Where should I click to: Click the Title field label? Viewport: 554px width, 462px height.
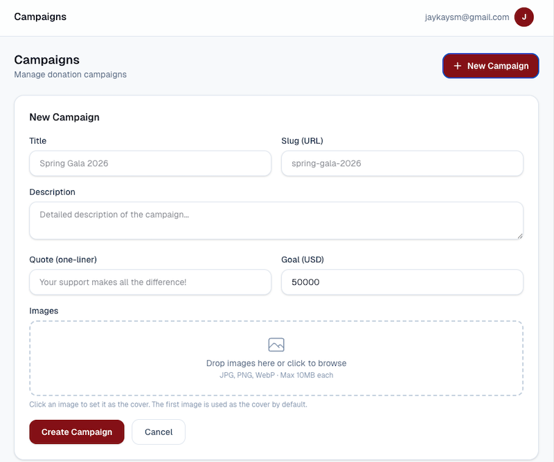(38, 140)
